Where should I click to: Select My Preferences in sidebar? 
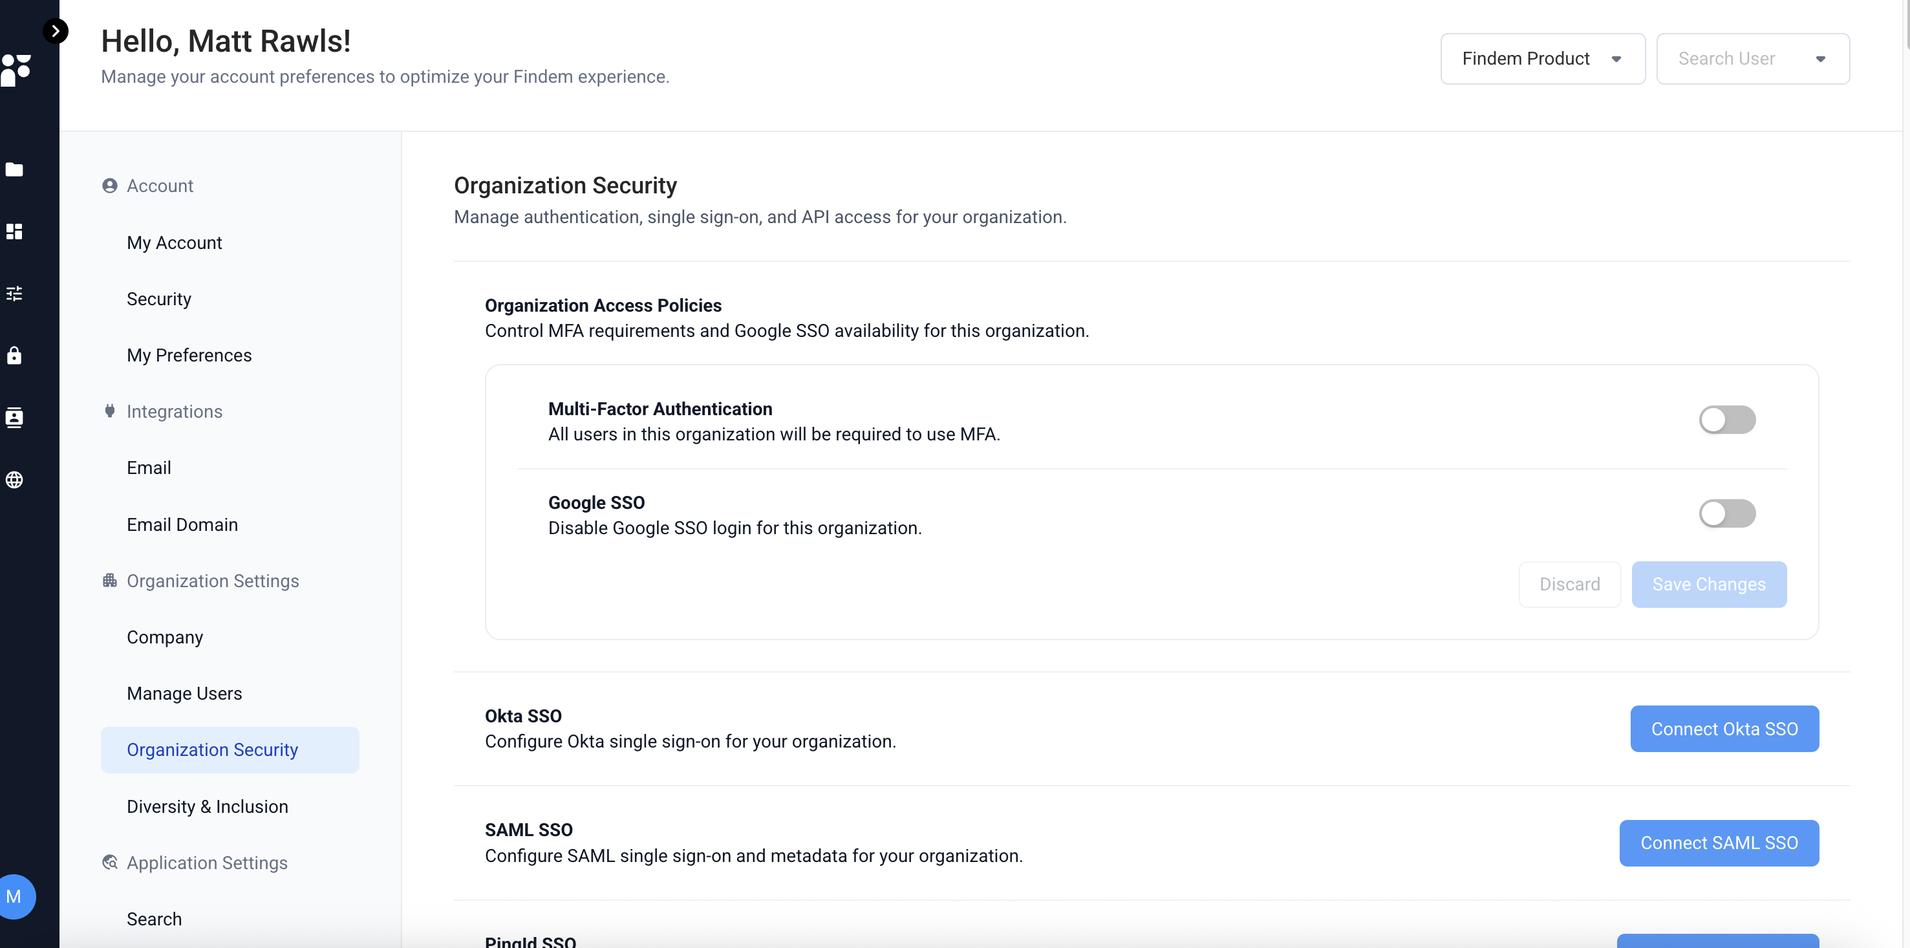click(189, 355)
